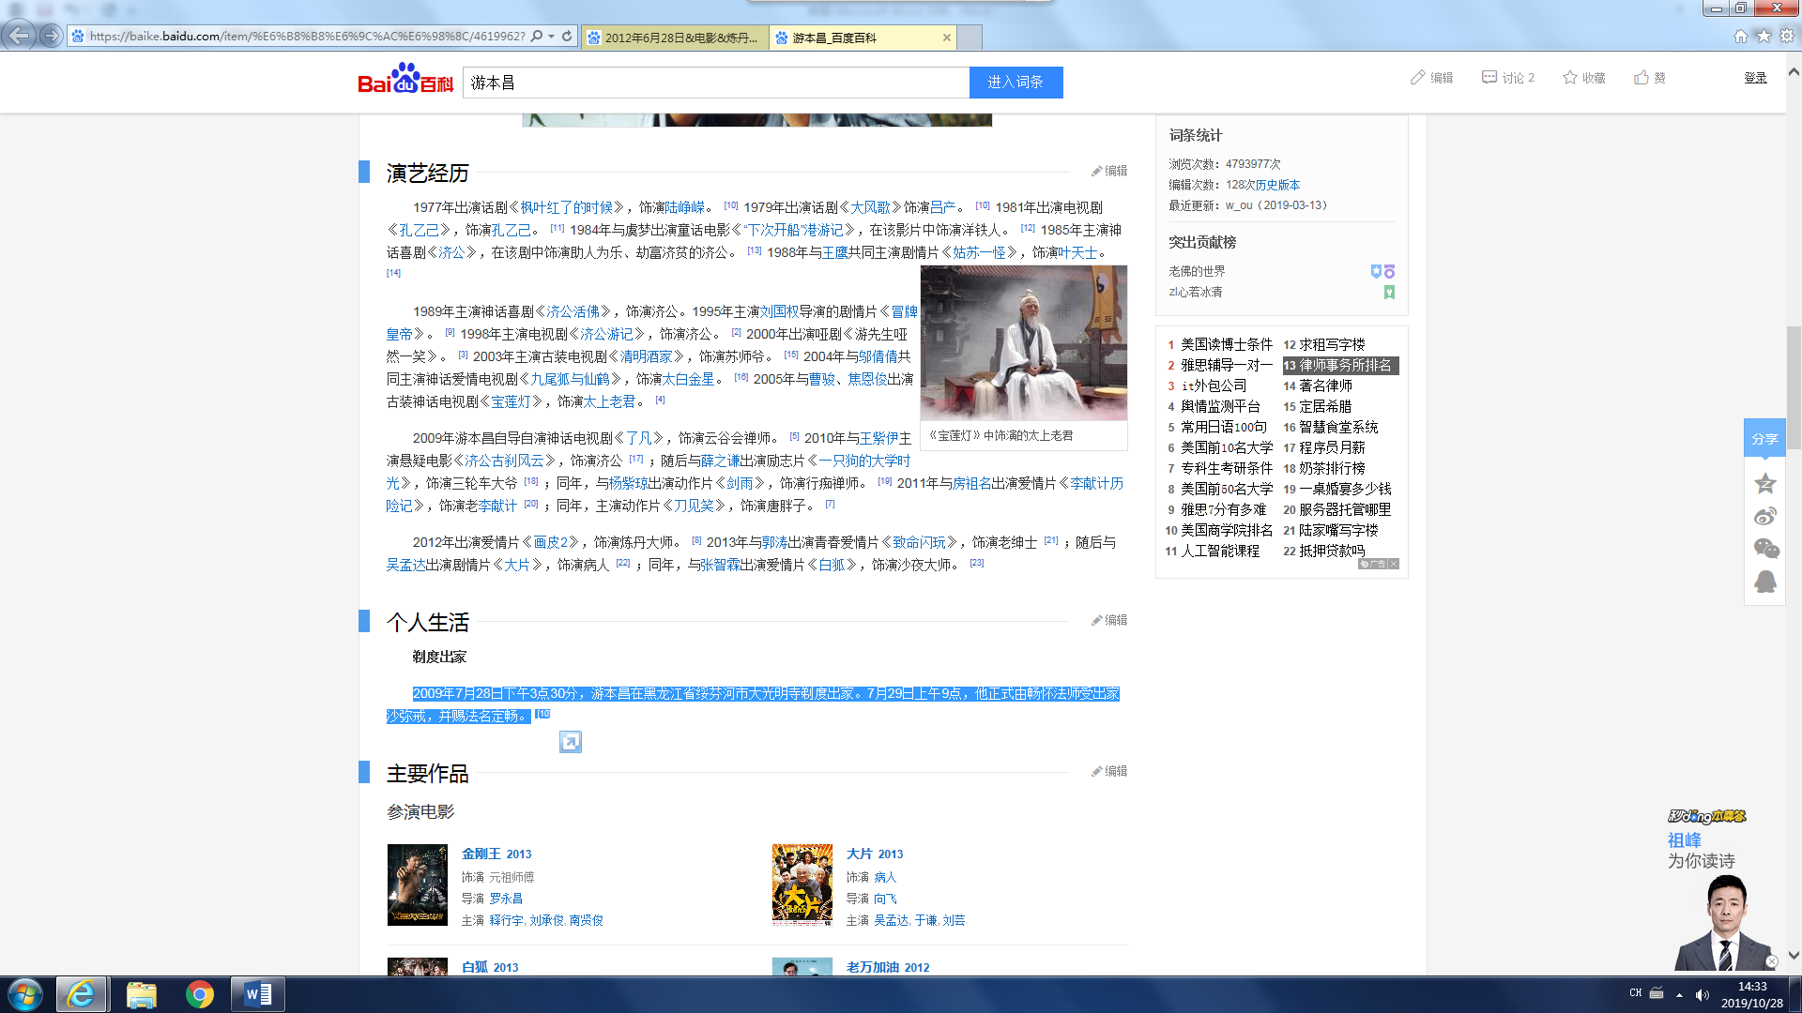Share page via WeChat icon
This screenshot has height=1013, width=1802.
point(1764,549)
